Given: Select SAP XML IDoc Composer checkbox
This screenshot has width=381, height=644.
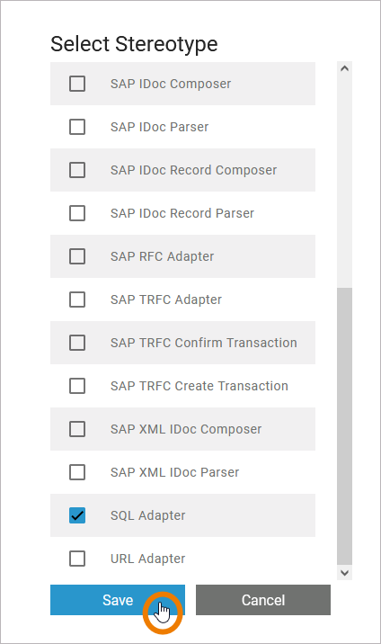Looking at the screenshot, I should coord(77,429).
